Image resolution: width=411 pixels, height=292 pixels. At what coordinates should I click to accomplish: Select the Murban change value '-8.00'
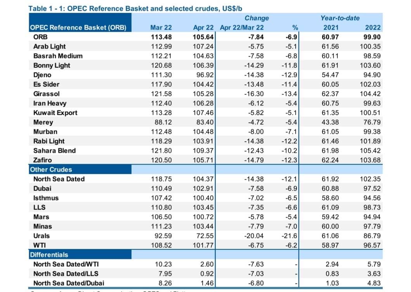(x=255, y=132)
